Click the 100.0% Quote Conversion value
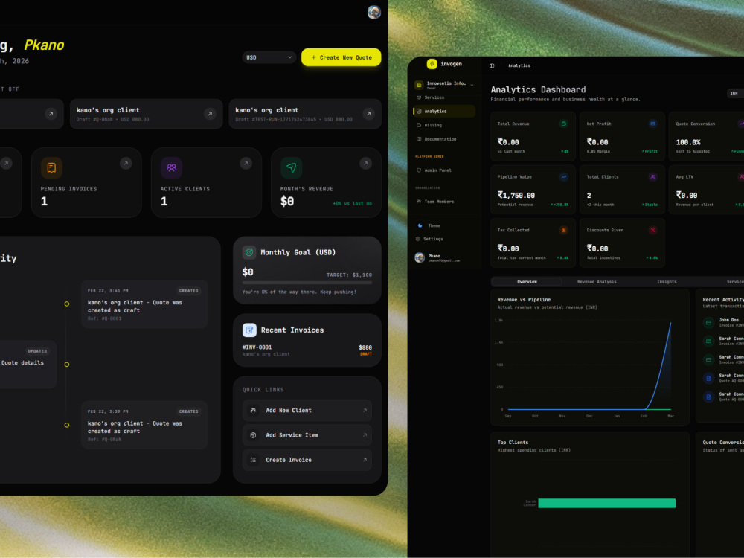 coord(688,142)
